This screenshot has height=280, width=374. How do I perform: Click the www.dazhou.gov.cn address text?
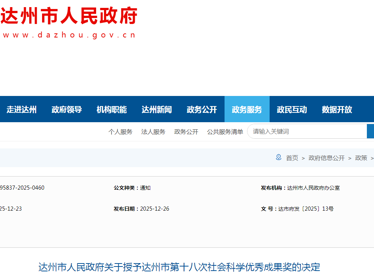69,35
